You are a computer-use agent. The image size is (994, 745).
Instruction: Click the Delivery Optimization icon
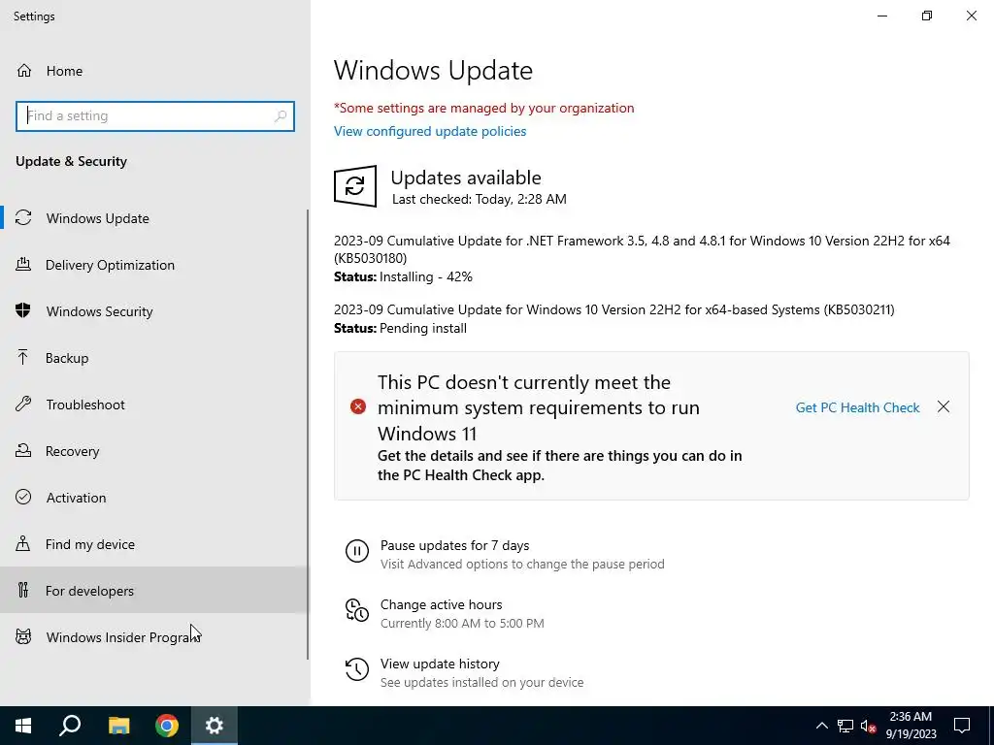[x=23, y=264]
